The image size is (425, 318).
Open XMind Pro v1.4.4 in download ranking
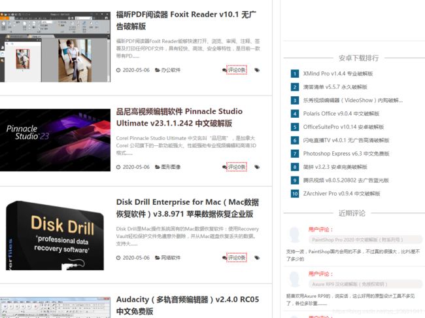click(x=338, y=73)
